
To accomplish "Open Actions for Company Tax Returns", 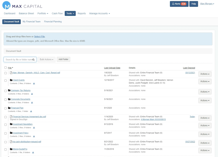I will point(205,92).
